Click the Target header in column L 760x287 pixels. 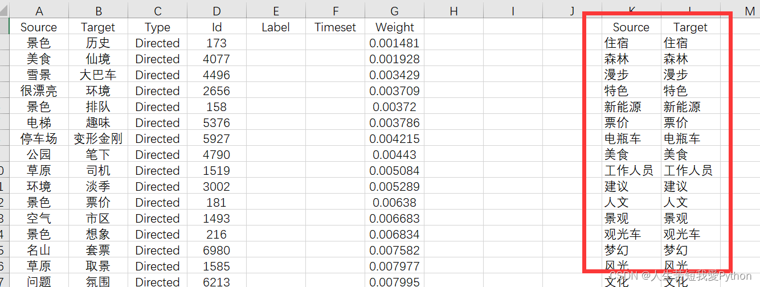[690, 27]
